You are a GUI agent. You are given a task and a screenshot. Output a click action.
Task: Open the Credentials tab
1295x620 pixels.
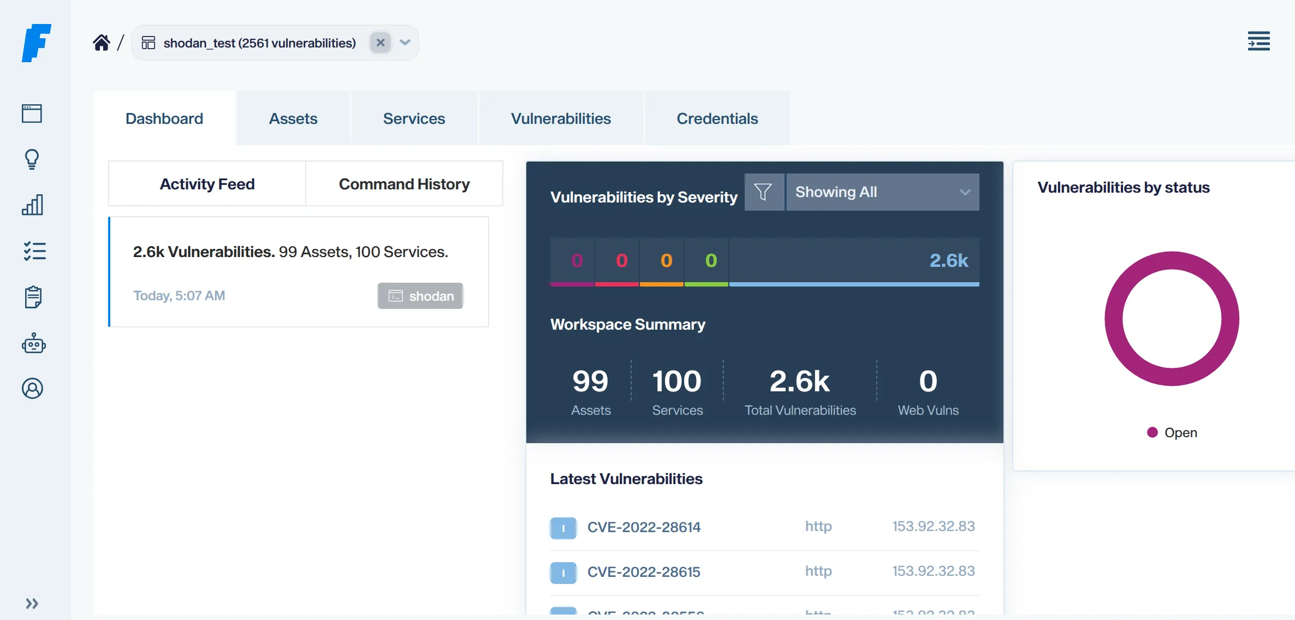point(717,118)
